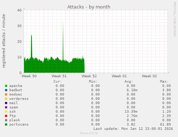Click the plesk gray legend swatch

tap(6, 120)
